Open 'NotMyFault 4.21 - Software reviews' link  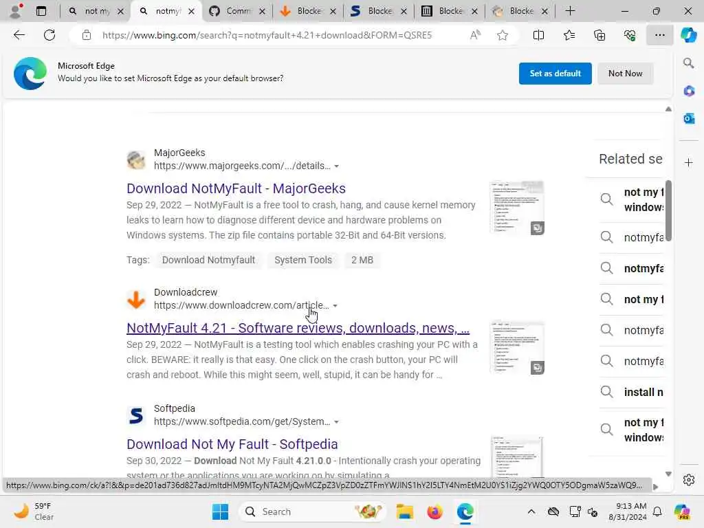(x=298, y=328)
